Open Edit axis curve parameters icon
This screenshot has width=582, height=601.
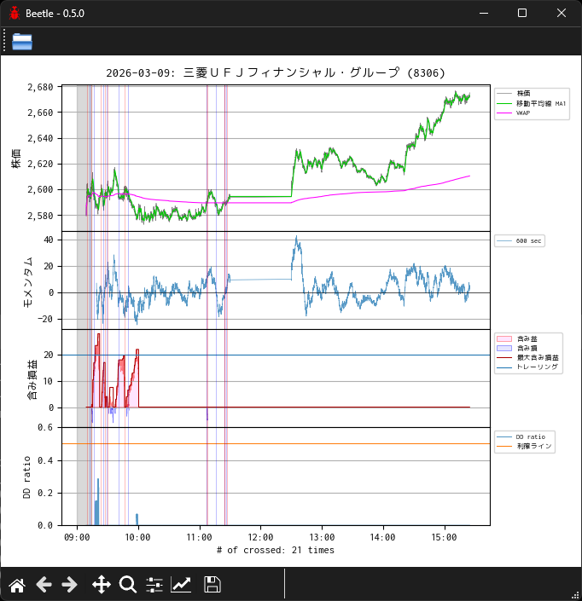pos(181,585)
